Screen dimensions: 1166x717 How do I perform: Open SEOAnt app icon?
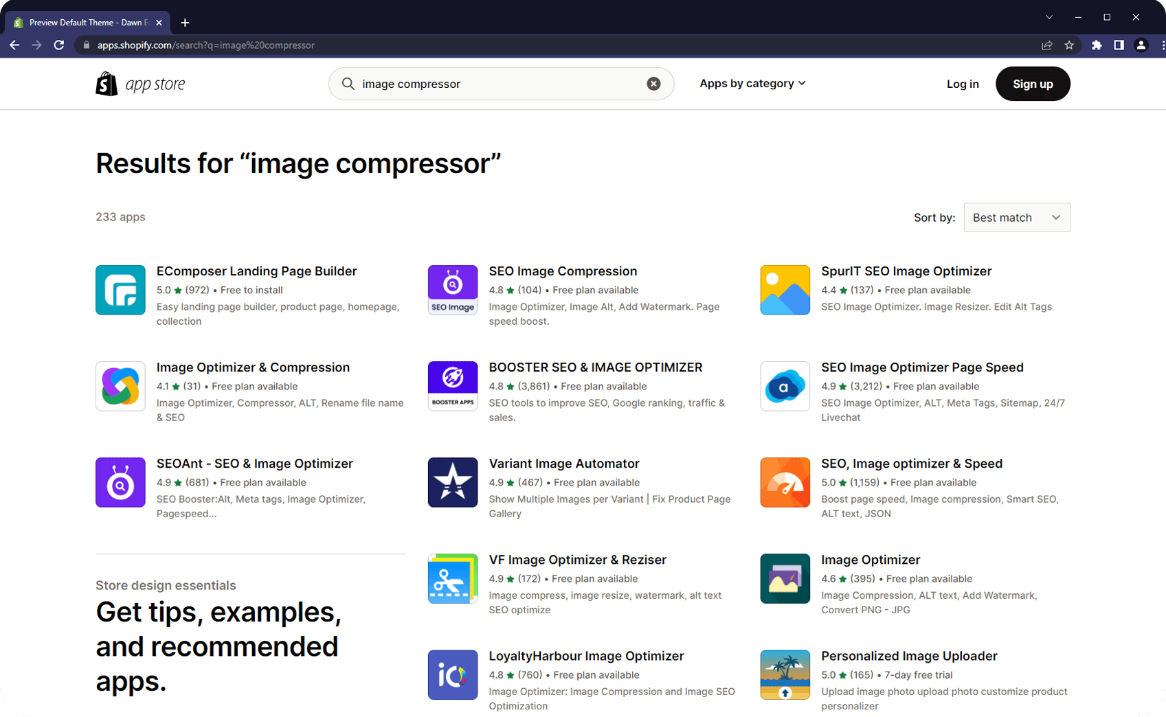pyautogui.click(x=120, y=482)
